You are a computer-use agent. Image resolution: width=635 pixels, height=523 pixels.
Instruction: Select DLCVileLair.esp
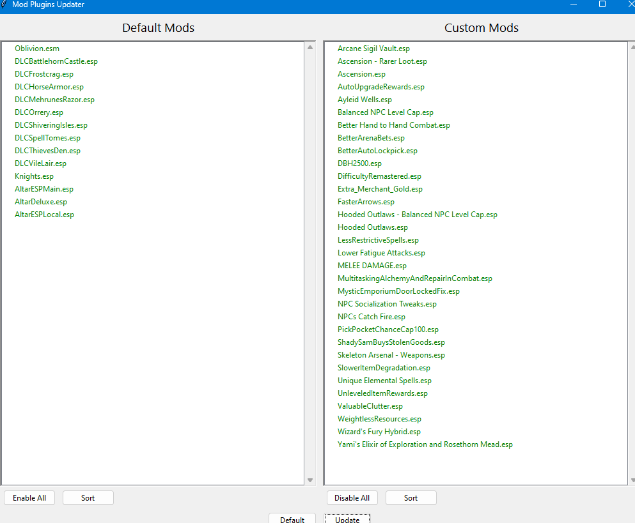(40, 164)
